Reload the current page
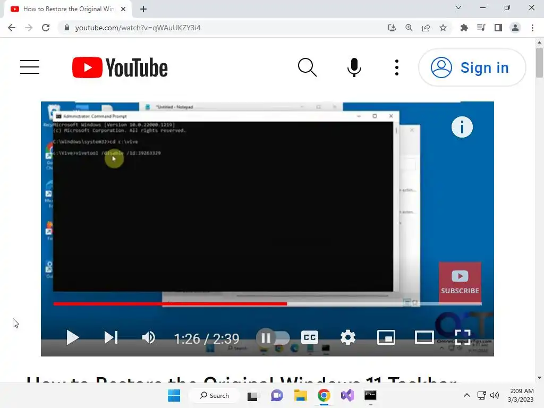This screenshot has width=544, height=408. (x=46, y=28)
